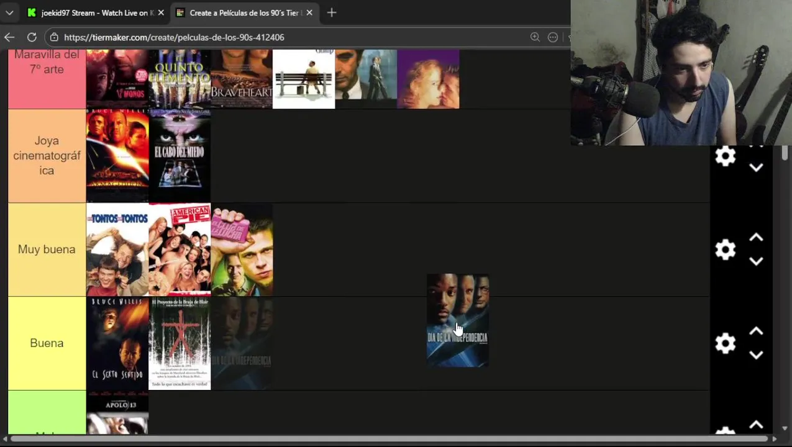The width and height of the screenshot is (792, 447).
Task: Click the Blair Witch project poster
Action: (x=180, y=343)
